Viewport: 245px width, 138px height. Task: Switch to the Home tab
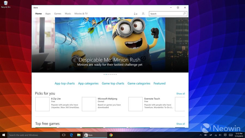38,14
